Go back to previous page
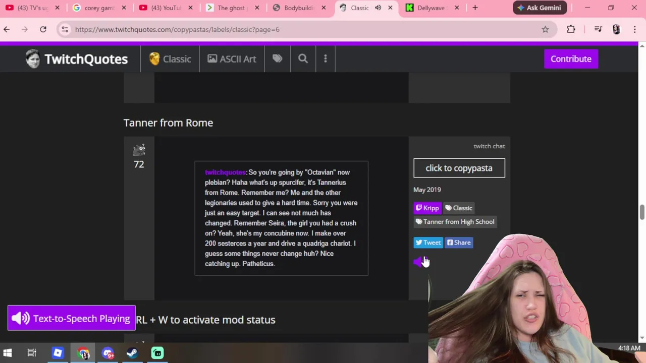 tap(7, 29)
